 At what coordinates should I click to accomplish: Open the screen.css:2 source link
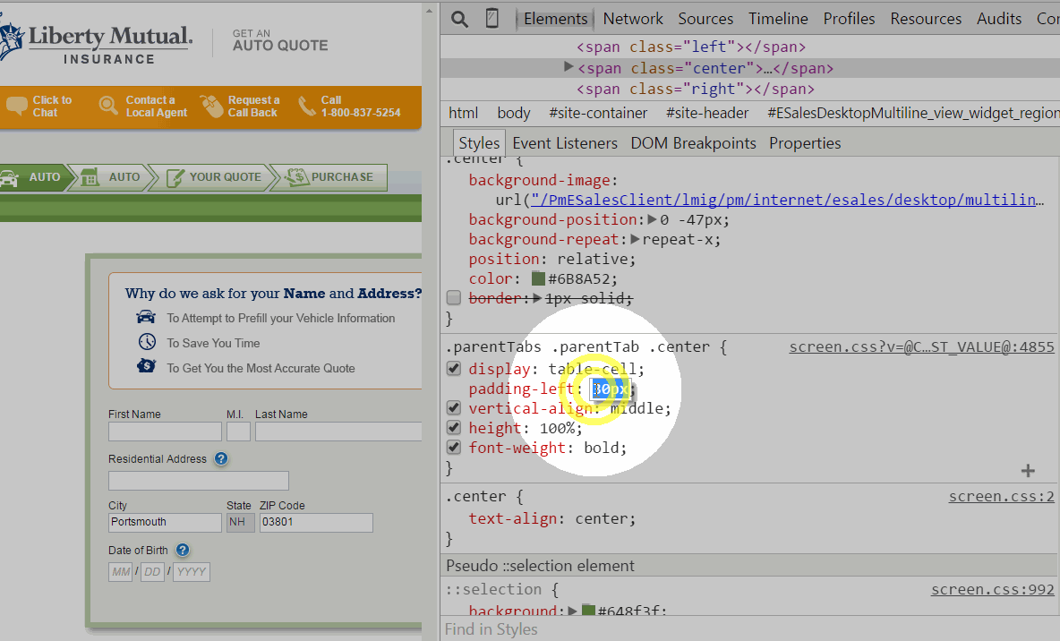[1001, 496]
